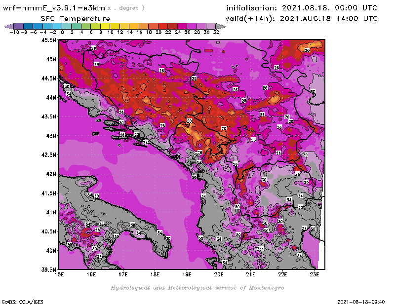Image resolution: width=395 pixels, height=305 pixels.
Task: Click the legend value label -10
Action: [x=14, y=32]
